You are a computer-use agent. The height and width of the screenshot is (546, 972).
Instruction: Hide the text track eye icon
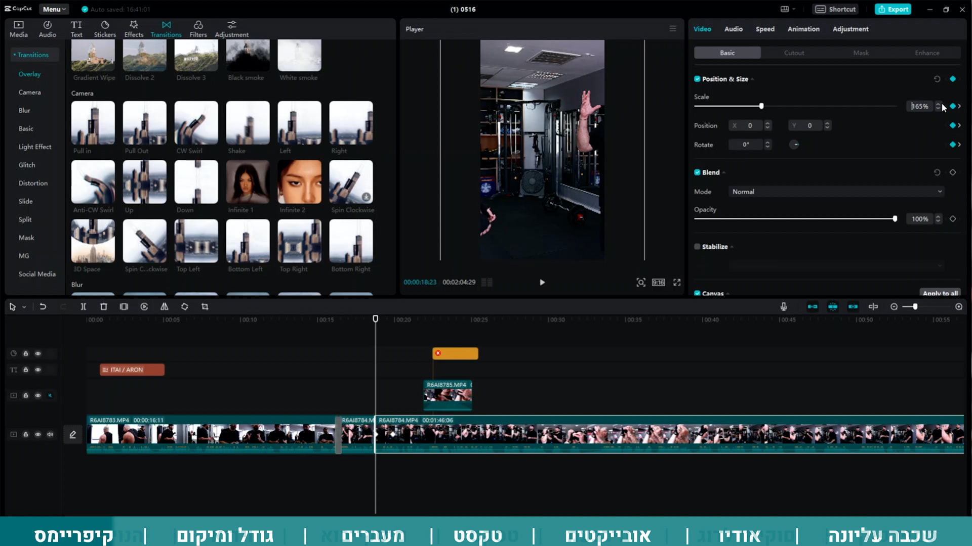(38, 370)
